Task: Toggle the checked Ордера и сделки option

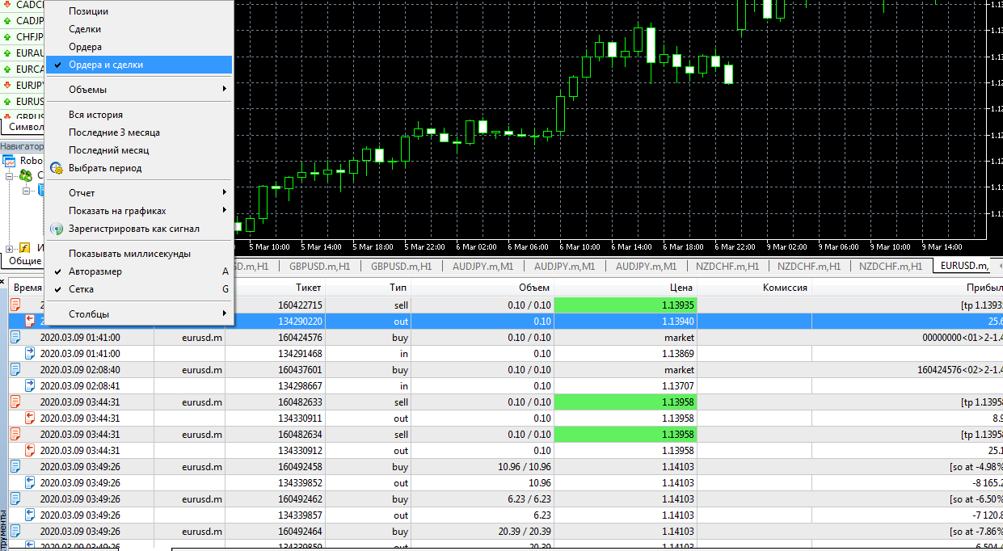Action: 139,65
